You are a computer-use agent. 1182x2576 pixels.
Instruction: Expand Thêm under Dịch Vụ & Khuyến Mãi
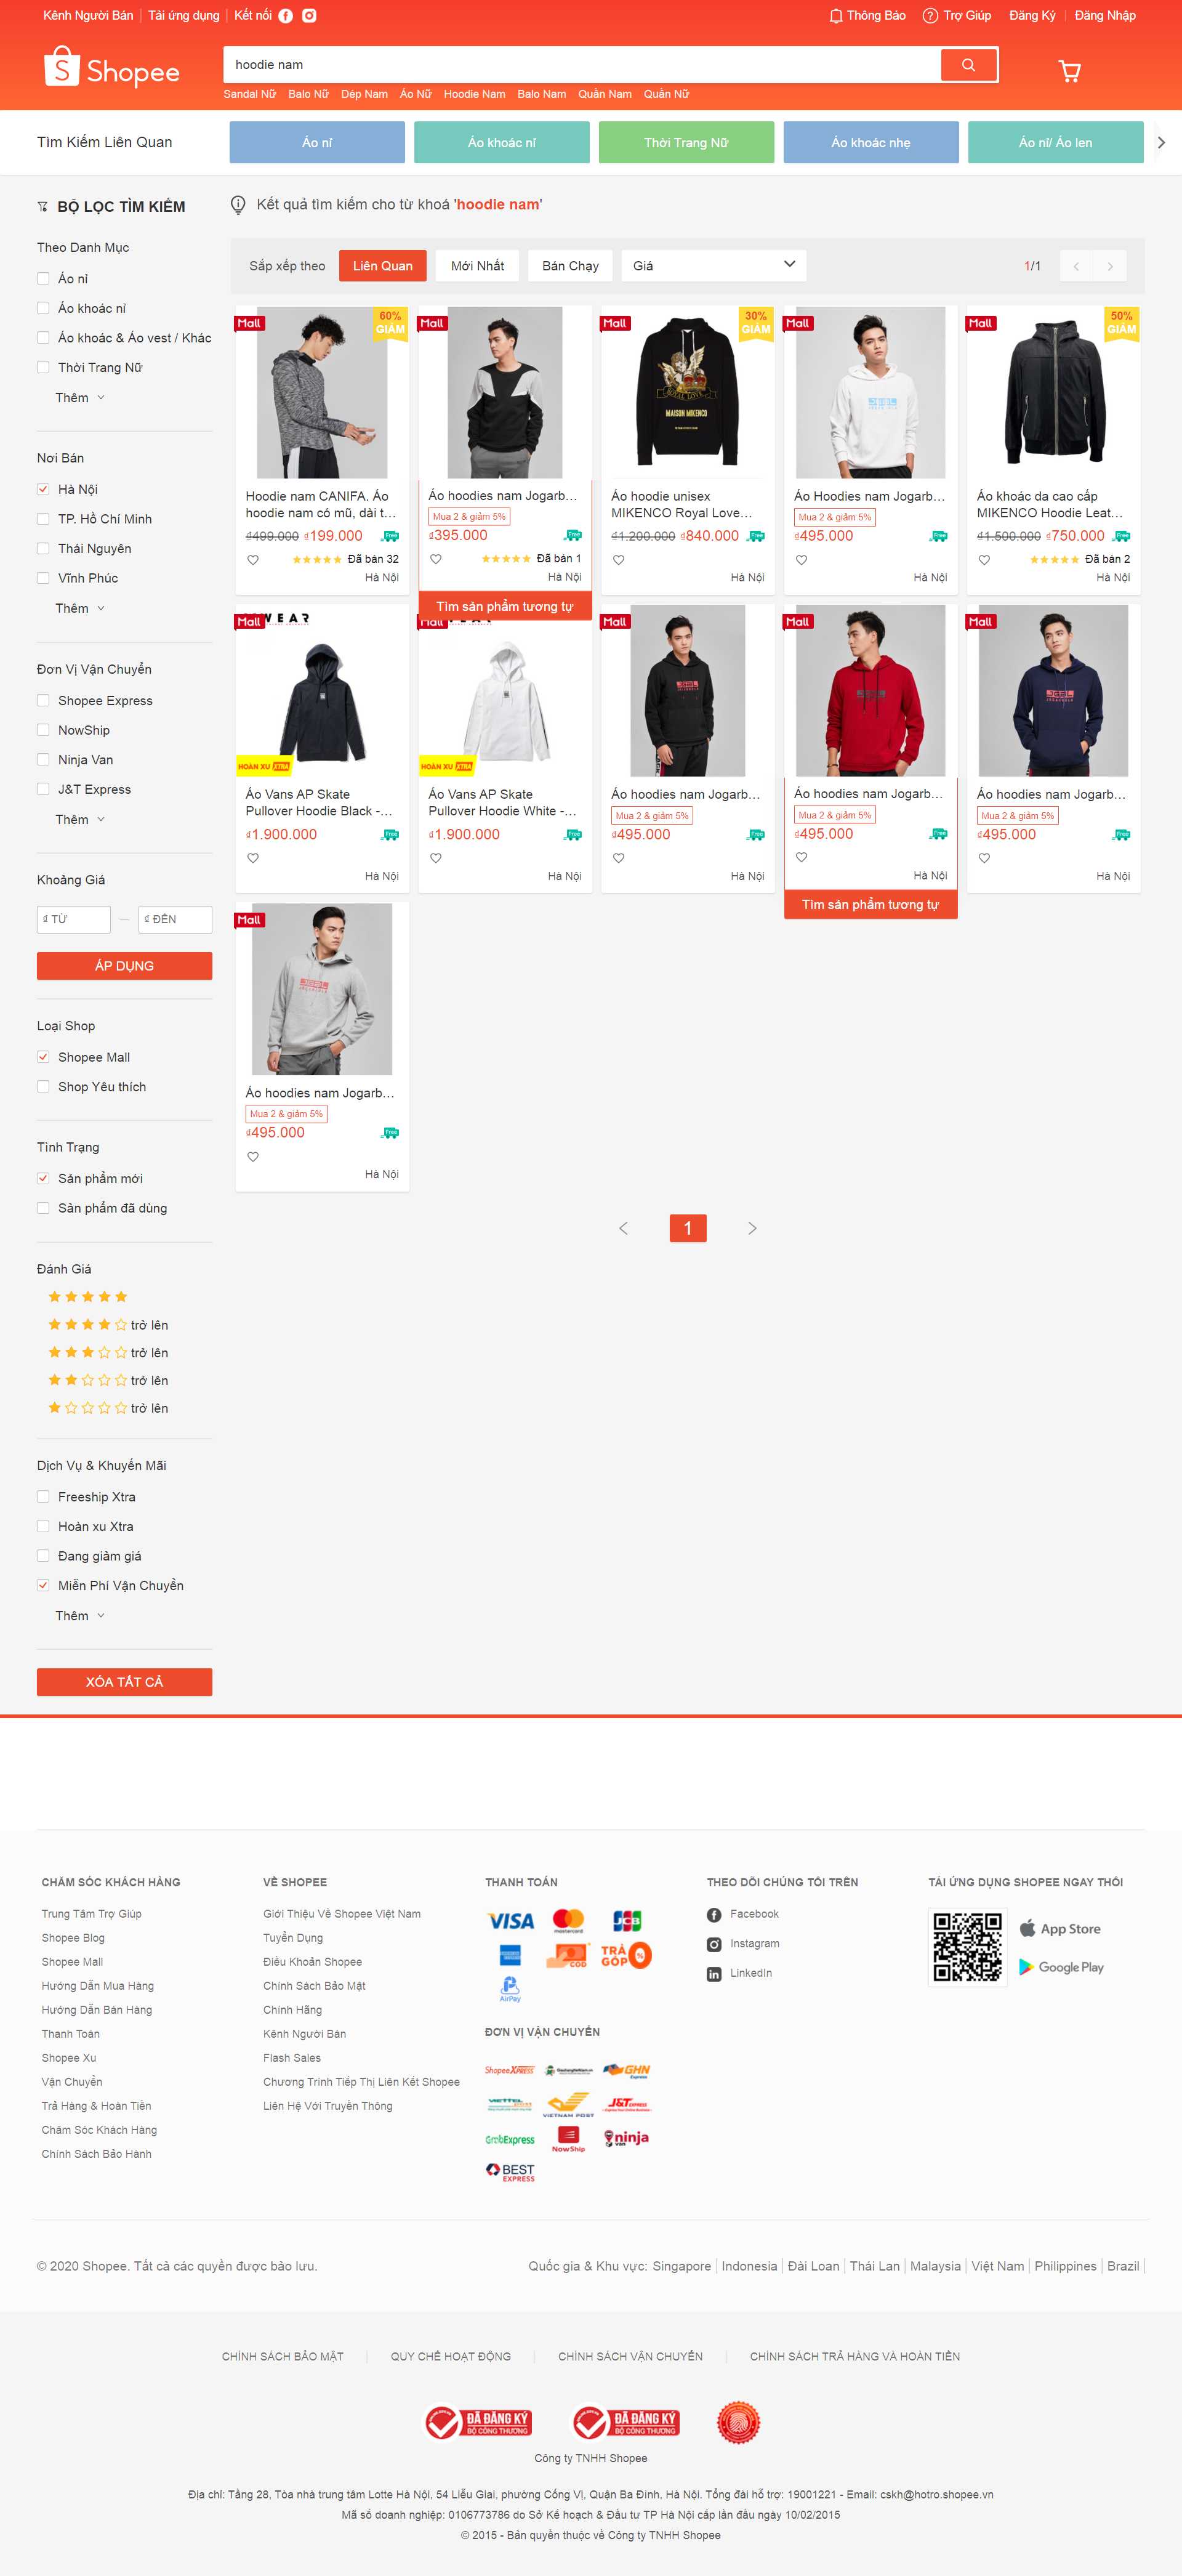coord(79,1616)
